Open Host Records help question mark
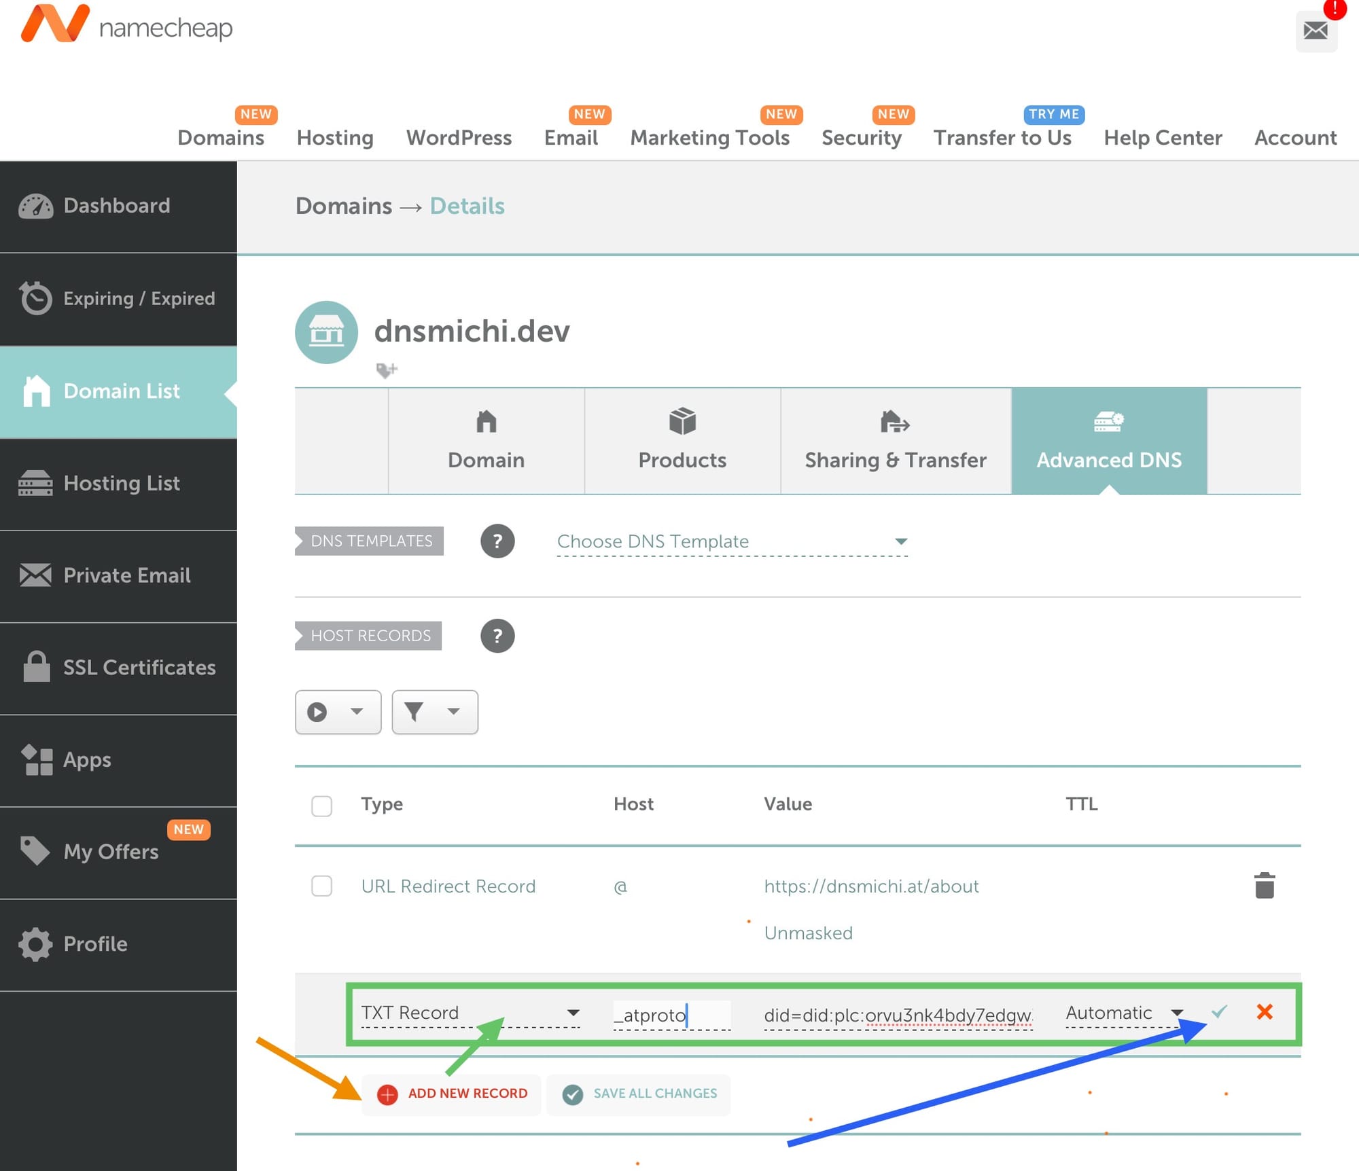Viewport: 1359px width, 1171px height. click(x=497, y=636)
